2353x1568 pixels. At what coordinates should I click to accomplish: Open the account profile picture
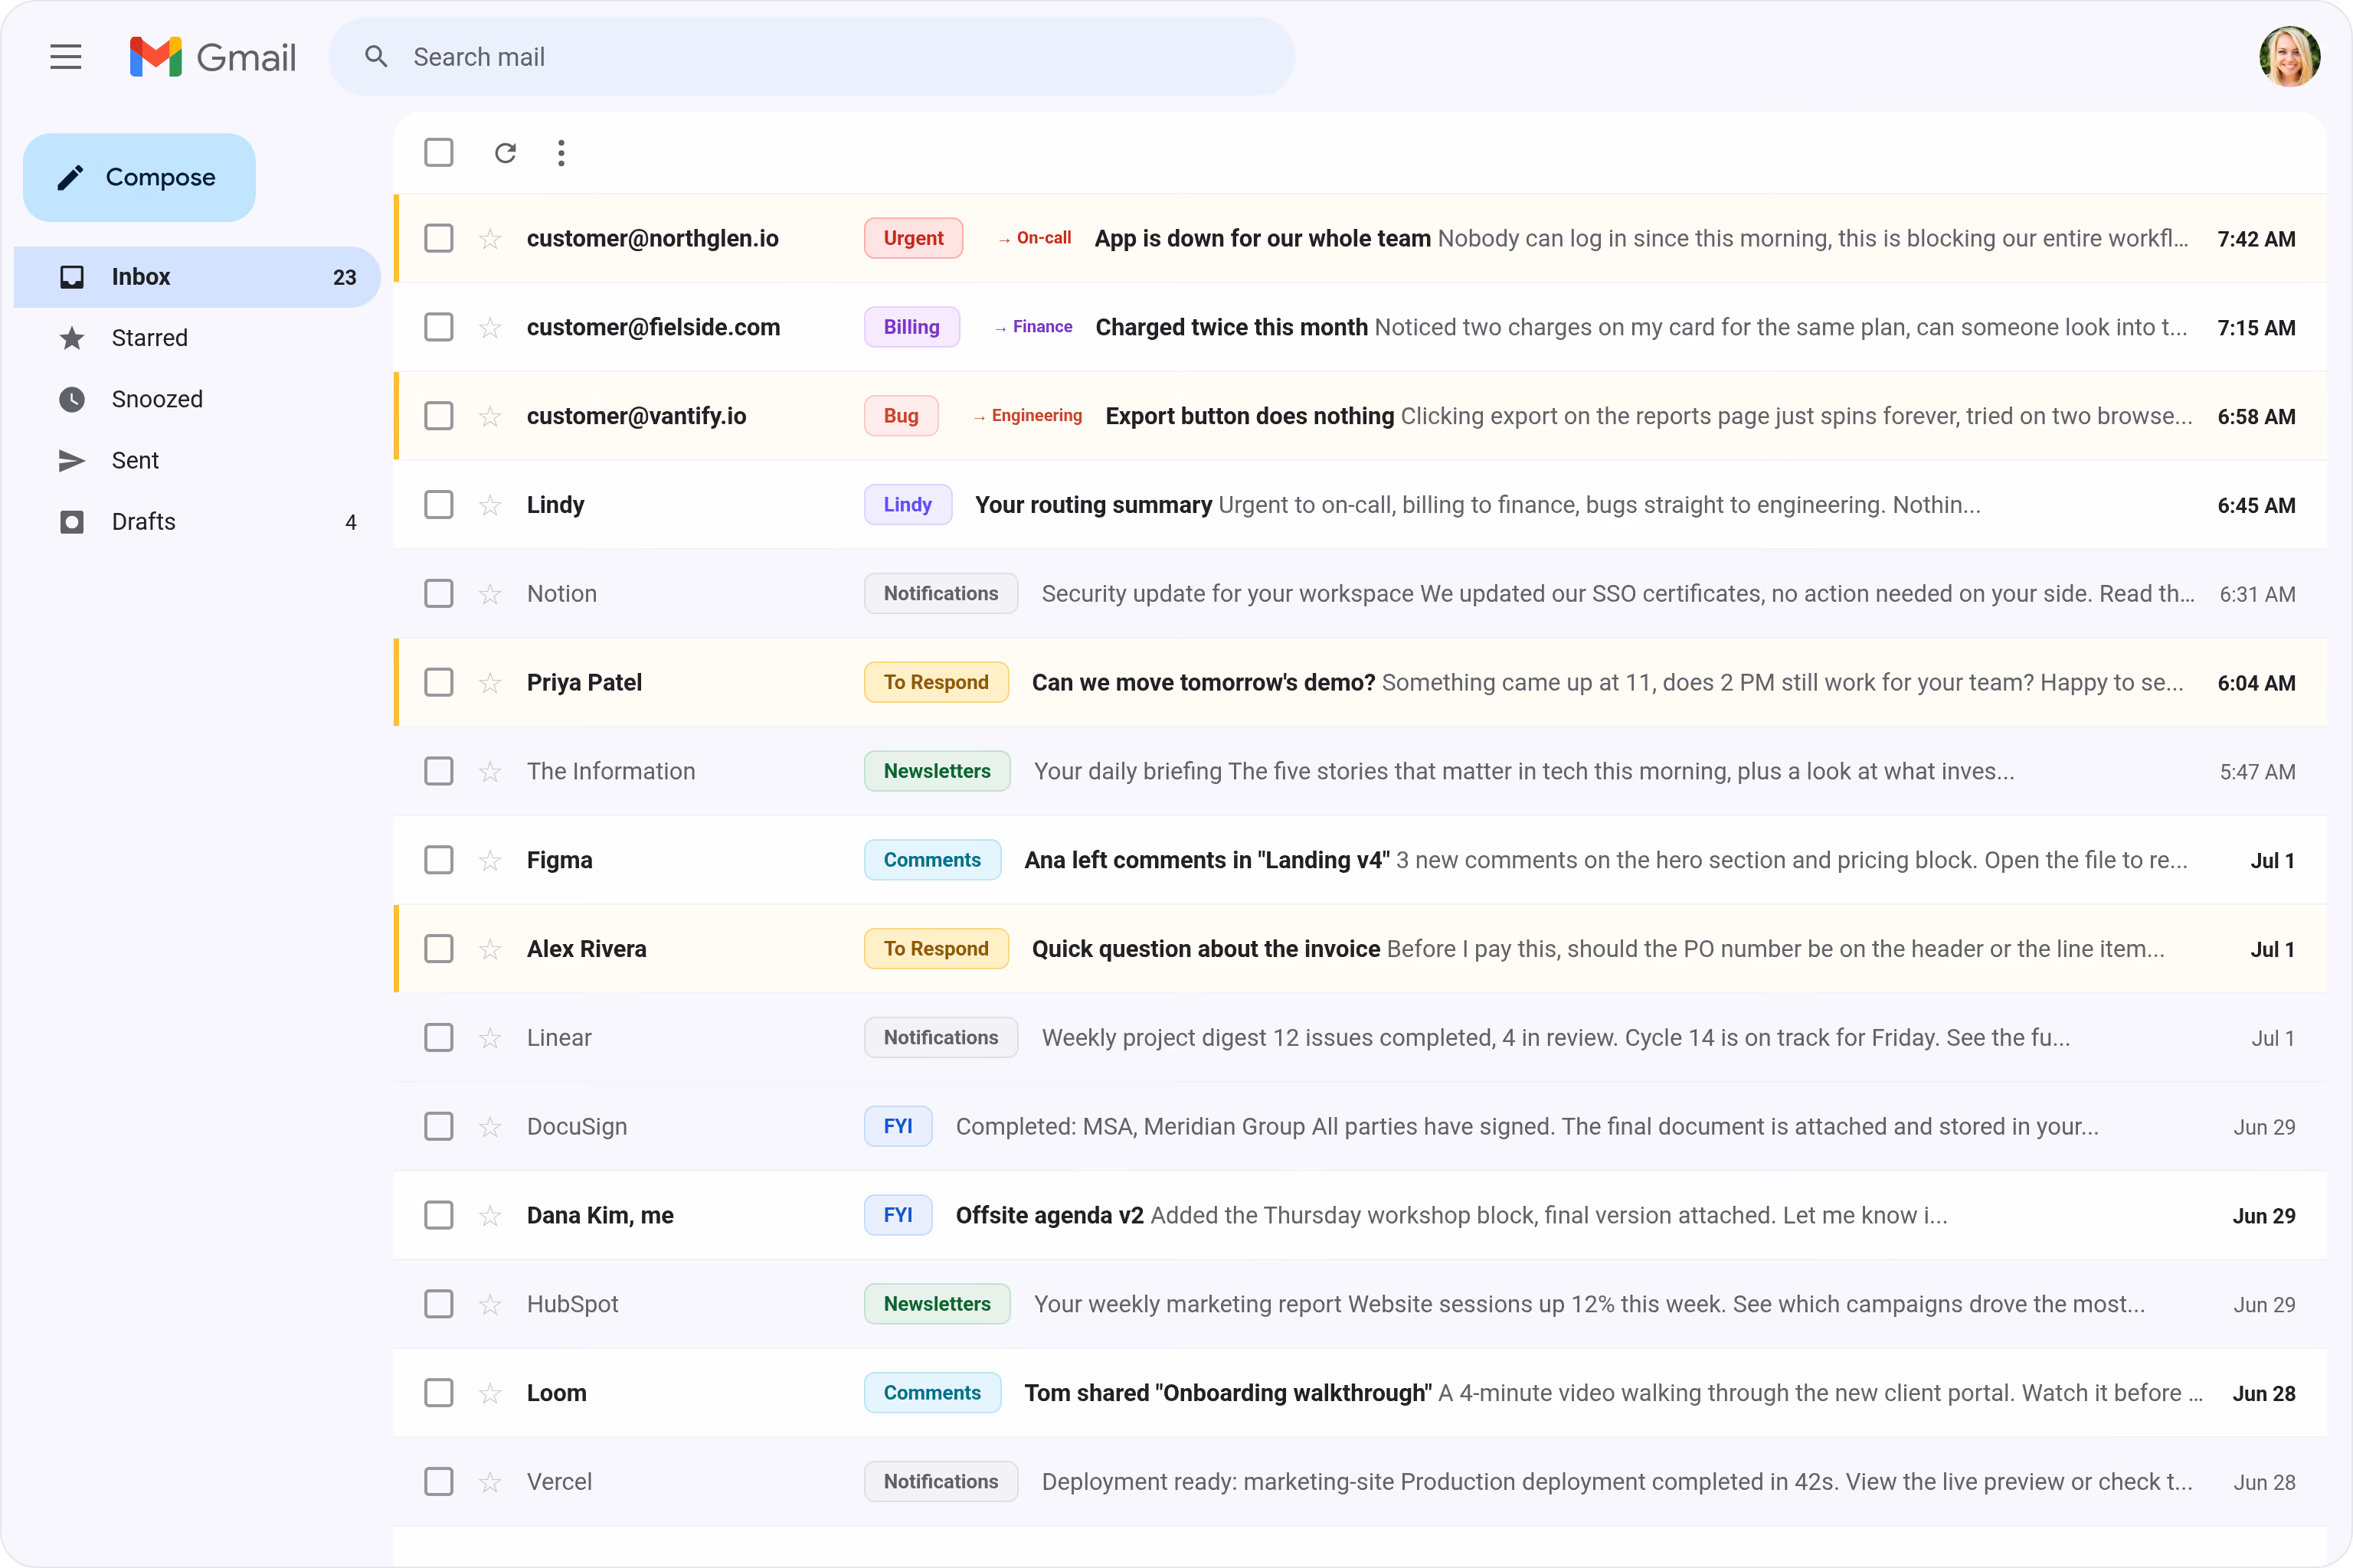pyautogui.click(x=2289, y=57)
